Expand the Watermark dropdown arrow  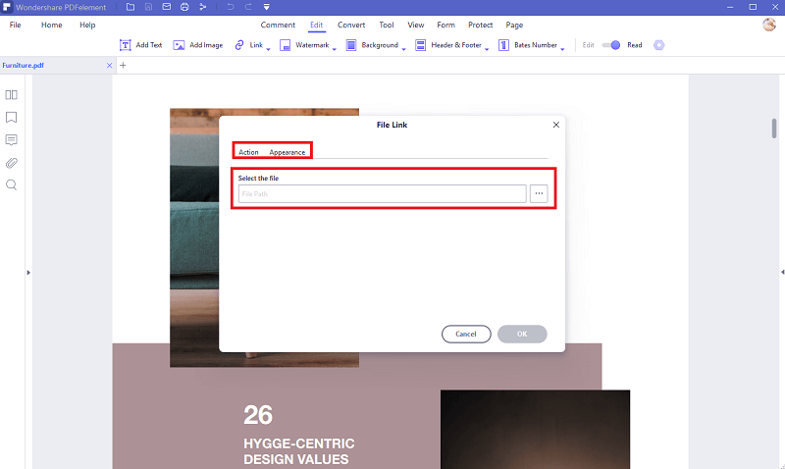coord(335,49)
